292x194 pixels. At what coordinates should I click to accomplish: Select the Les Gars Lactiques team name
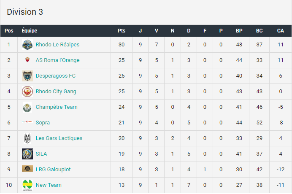pyautogui.click(x=59, y=138)
